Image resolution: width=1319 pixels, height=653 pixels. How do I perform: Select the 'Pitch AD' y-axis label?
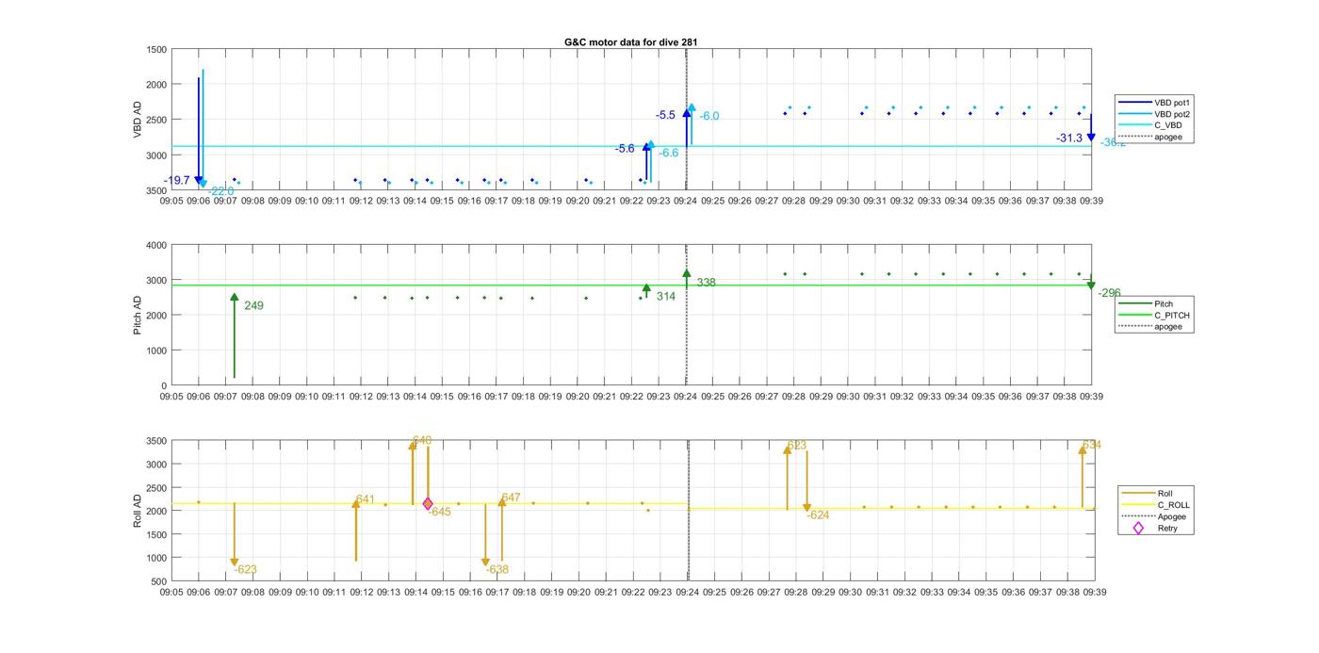coord(138,315)
